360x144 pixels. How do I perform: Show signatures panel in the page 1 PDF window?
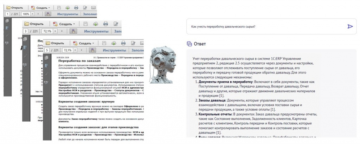[x=7, y=43]
